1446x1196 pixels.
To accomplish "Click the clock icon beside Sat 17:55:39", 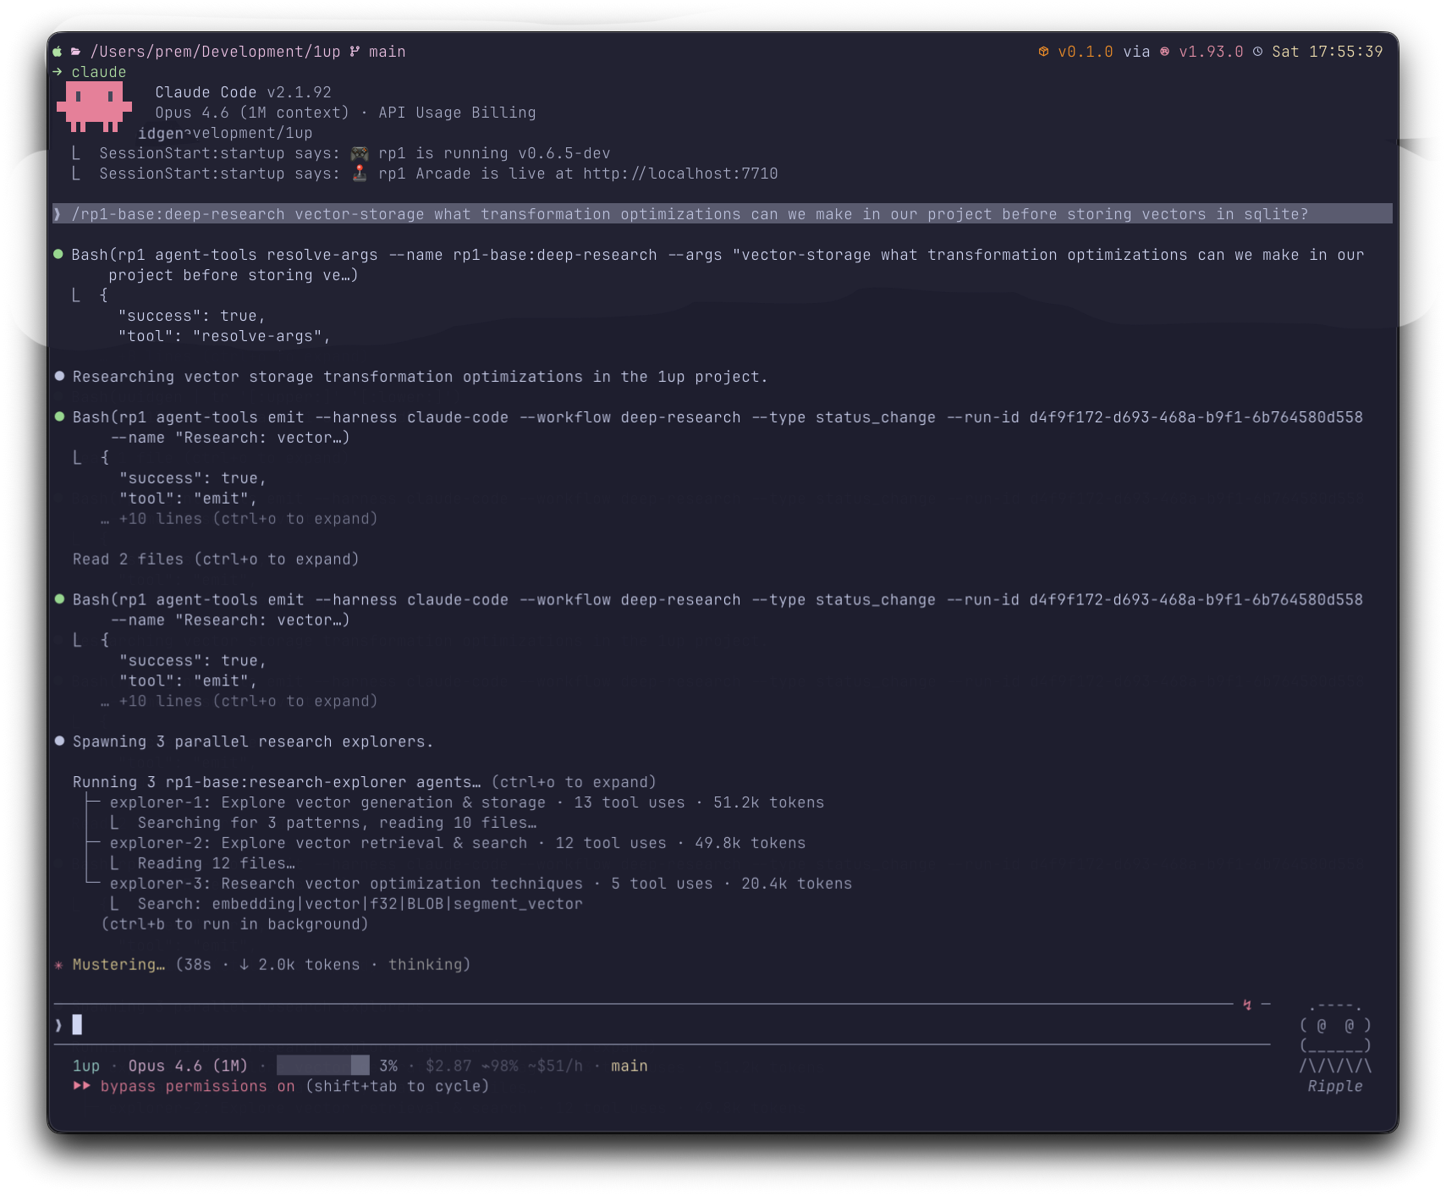I will point(1257,52).
